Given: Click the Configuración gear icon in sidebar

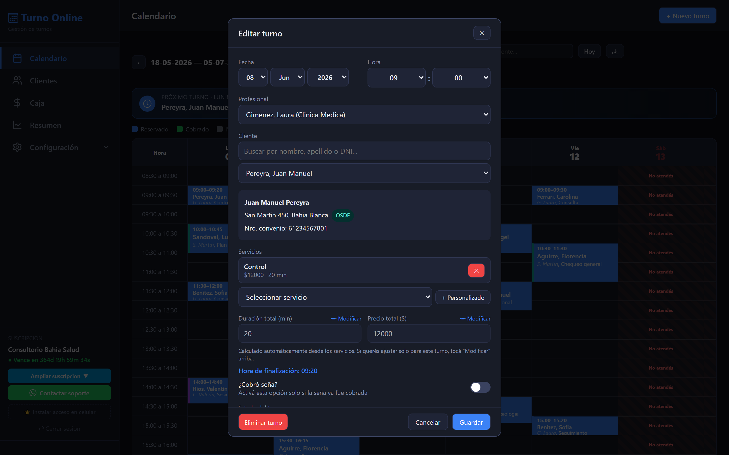Looking at the screenshot, I should [17, 147].
